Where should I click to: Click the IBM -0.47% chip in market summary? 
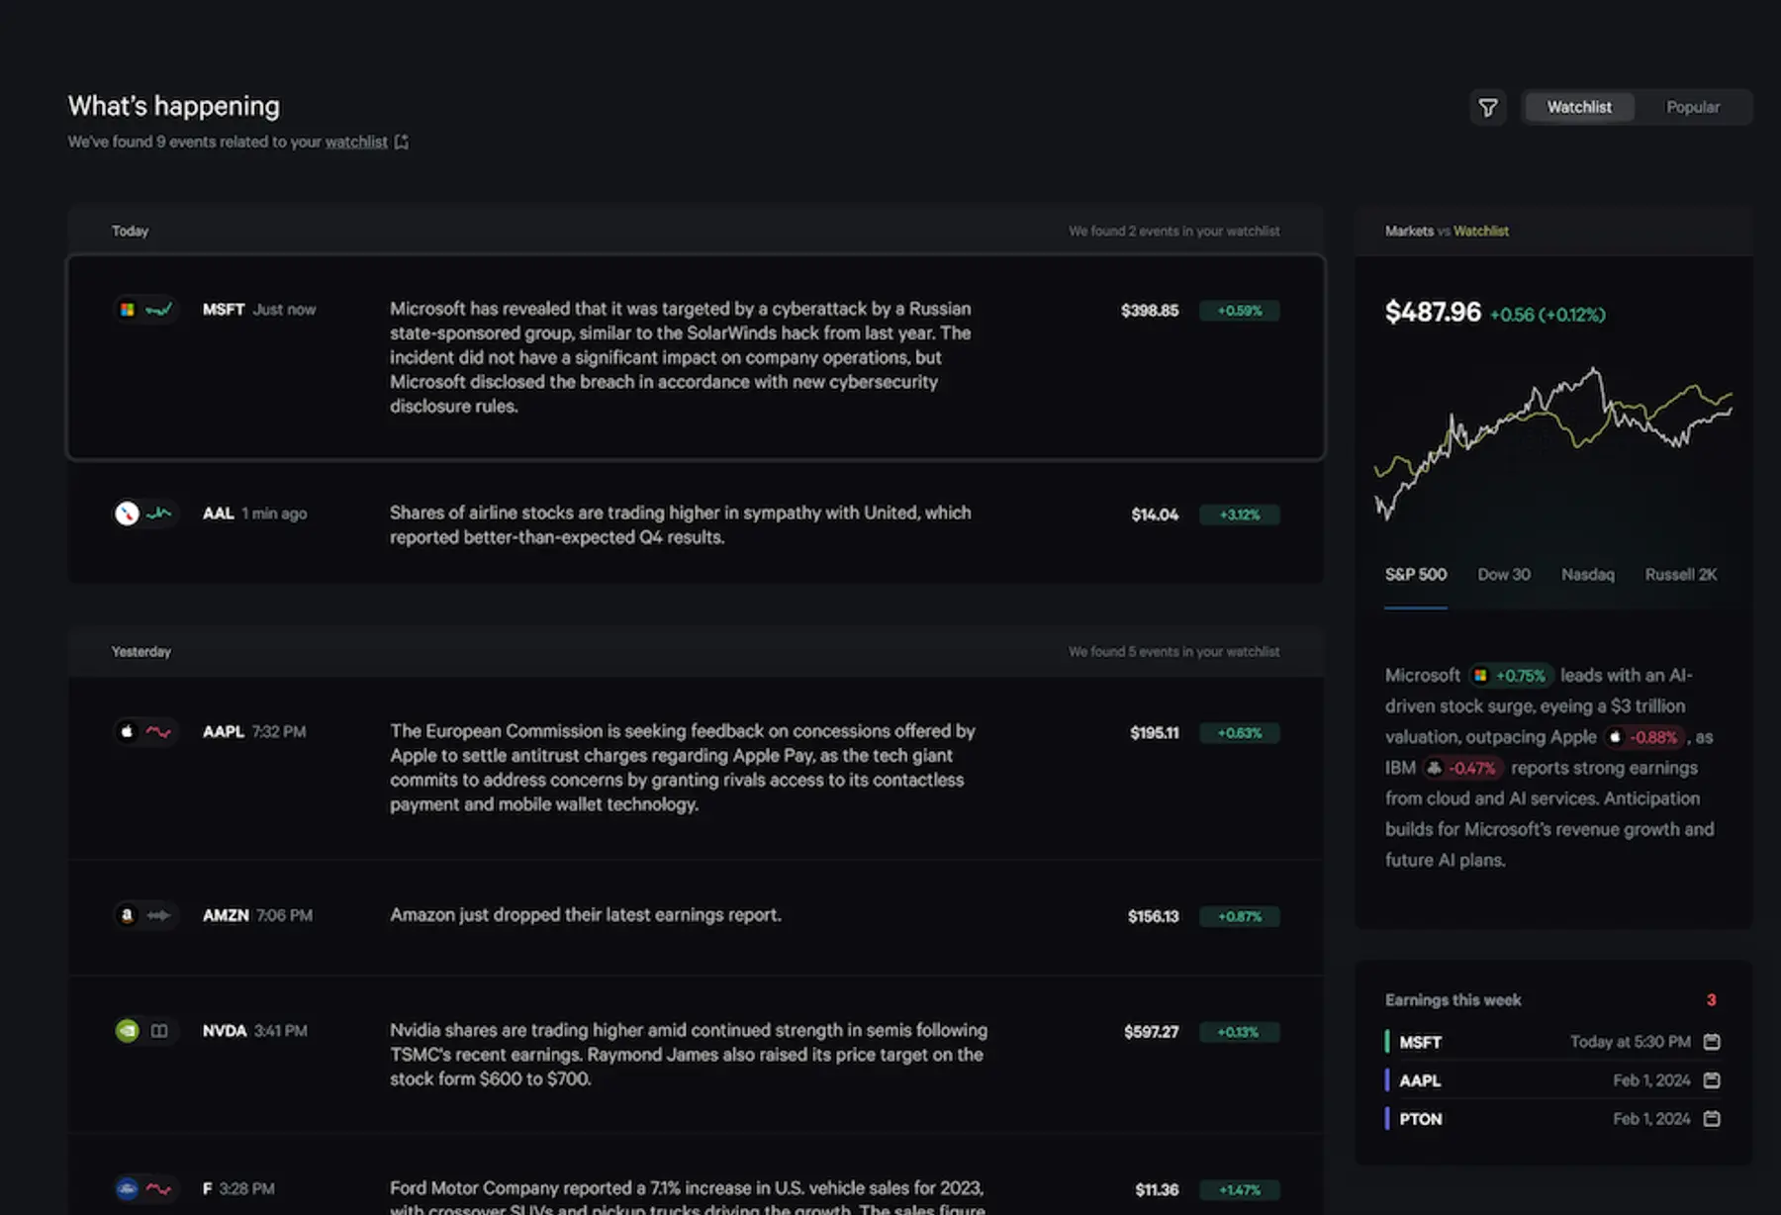click(1462, 768)
